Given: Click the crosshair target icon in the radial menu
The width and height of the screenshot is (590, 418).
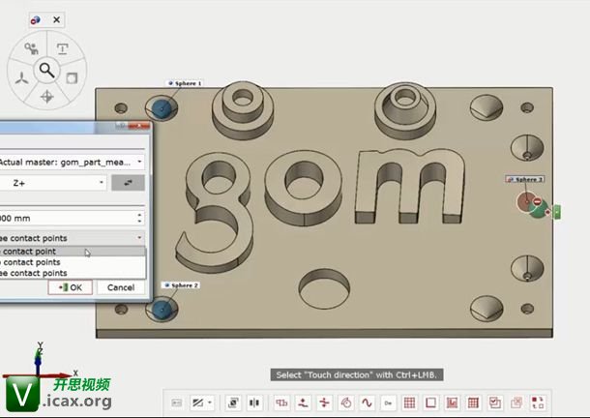Looking at the screenshot, I should click(x=45, y=97).
